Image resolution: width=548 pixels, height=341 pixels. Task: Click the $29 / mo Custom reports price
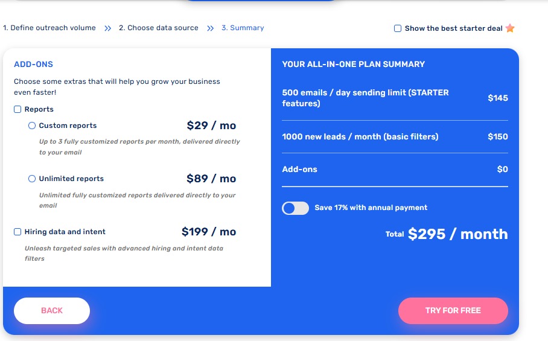point(211,126)
